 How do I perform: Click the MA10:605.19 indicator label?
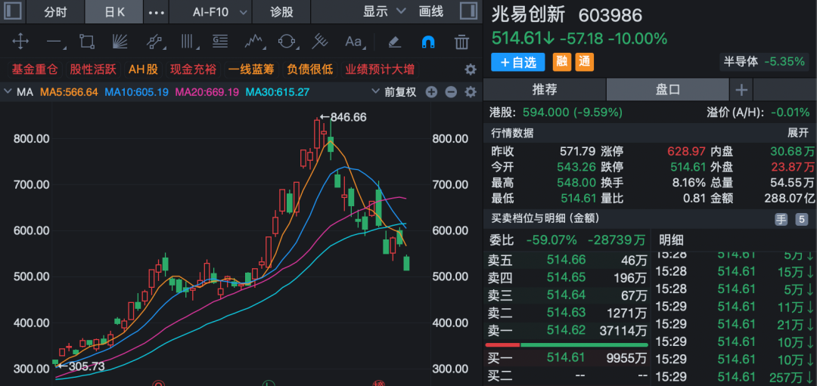pos(136,92)
